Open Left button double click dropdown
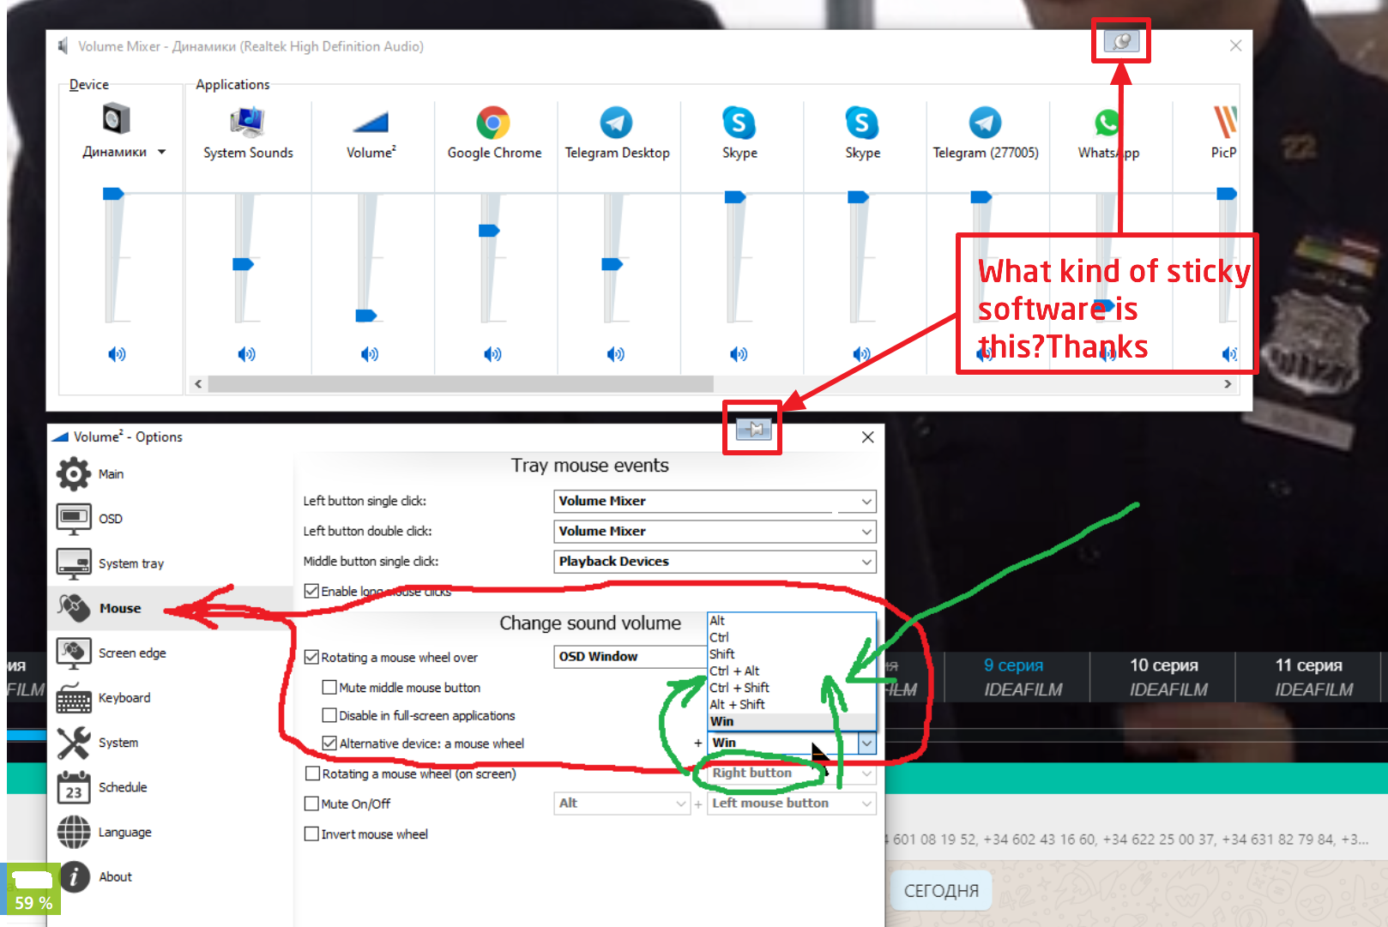The width and height of the screenshot is (1388, 927). (x=715, y=531)
